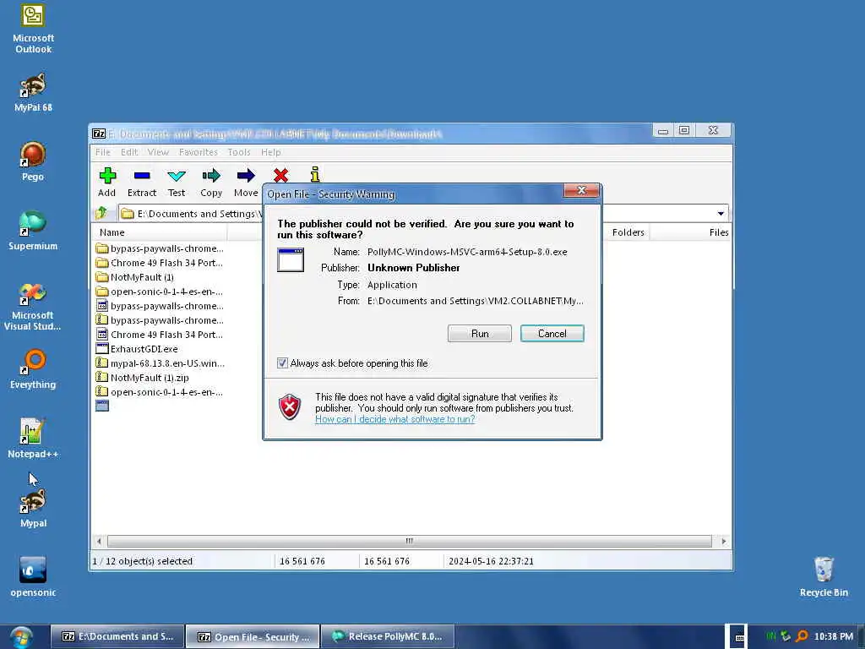The image size is (865, 649).
Task: Open the File menu in 7-Zip
Action: [x=102, y=152]
